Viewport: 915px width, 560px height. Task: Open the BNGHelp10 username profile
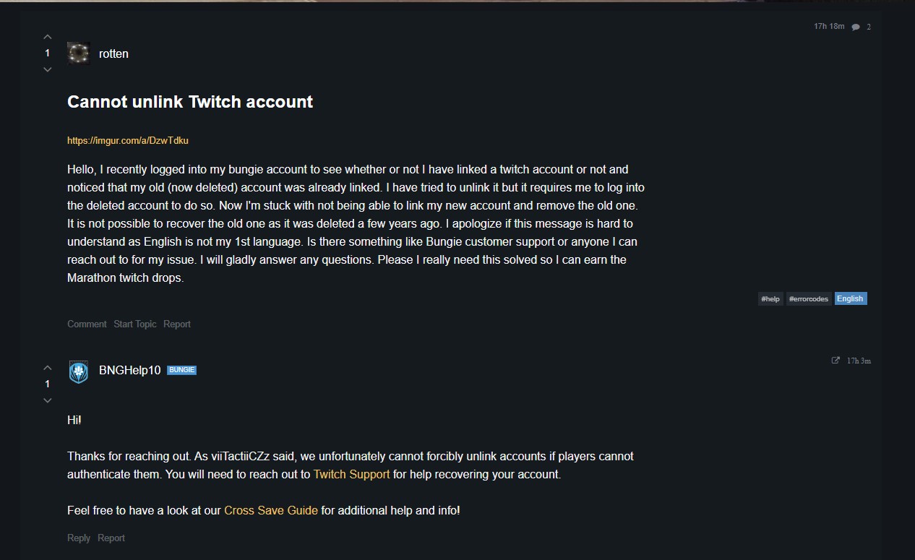pos(129,371)
